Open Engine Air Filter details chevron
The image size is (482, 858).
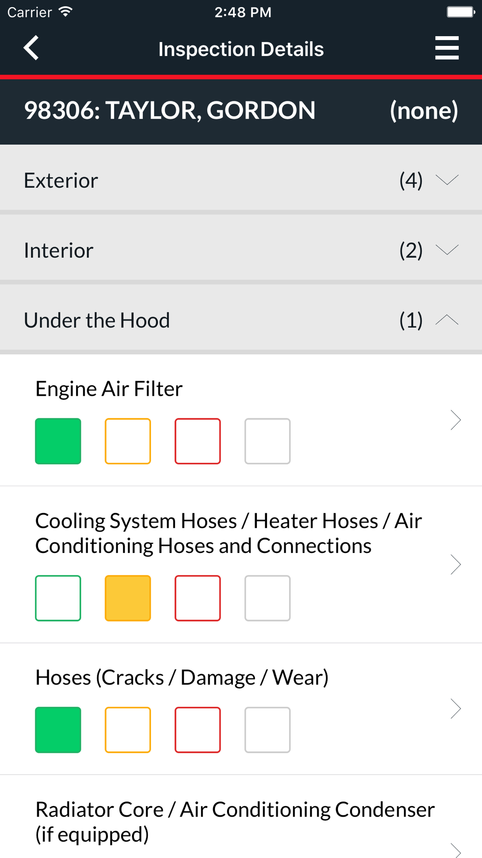(x=455, y=420)
